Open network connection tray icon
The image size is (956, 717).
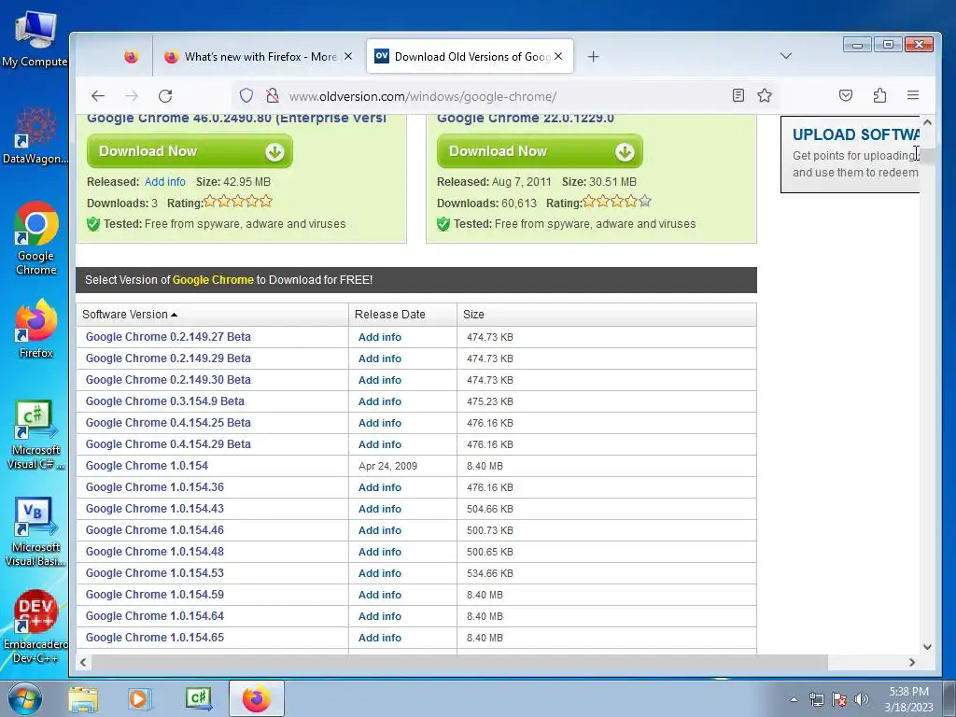tap(816, 699)
